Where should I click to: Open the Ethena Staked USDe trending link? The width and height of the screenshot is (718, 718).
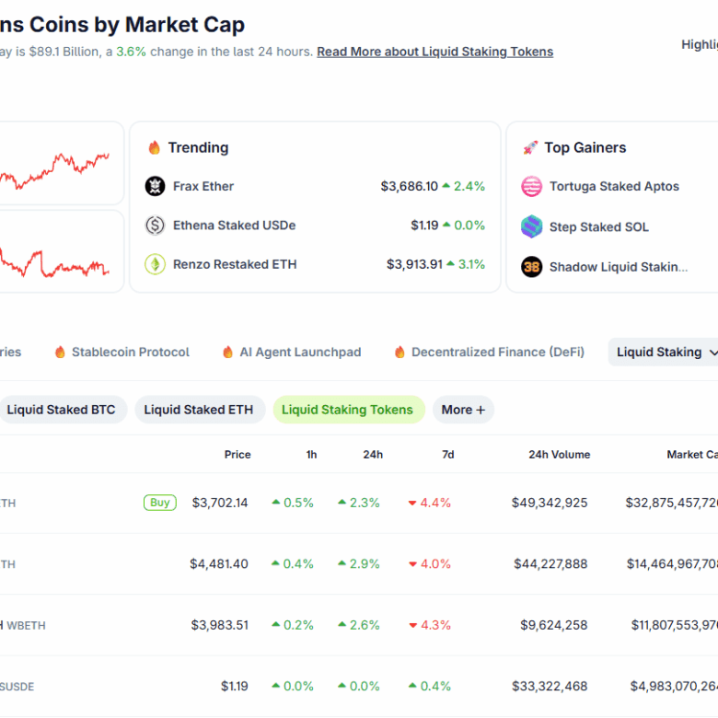[235, 226]
